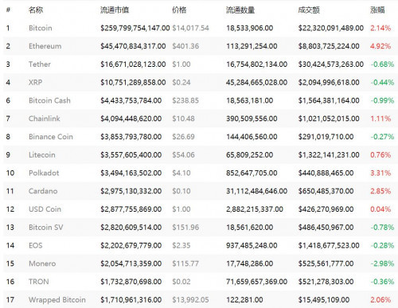
Task: Select the Cardano name link
Action: (43, 191)
